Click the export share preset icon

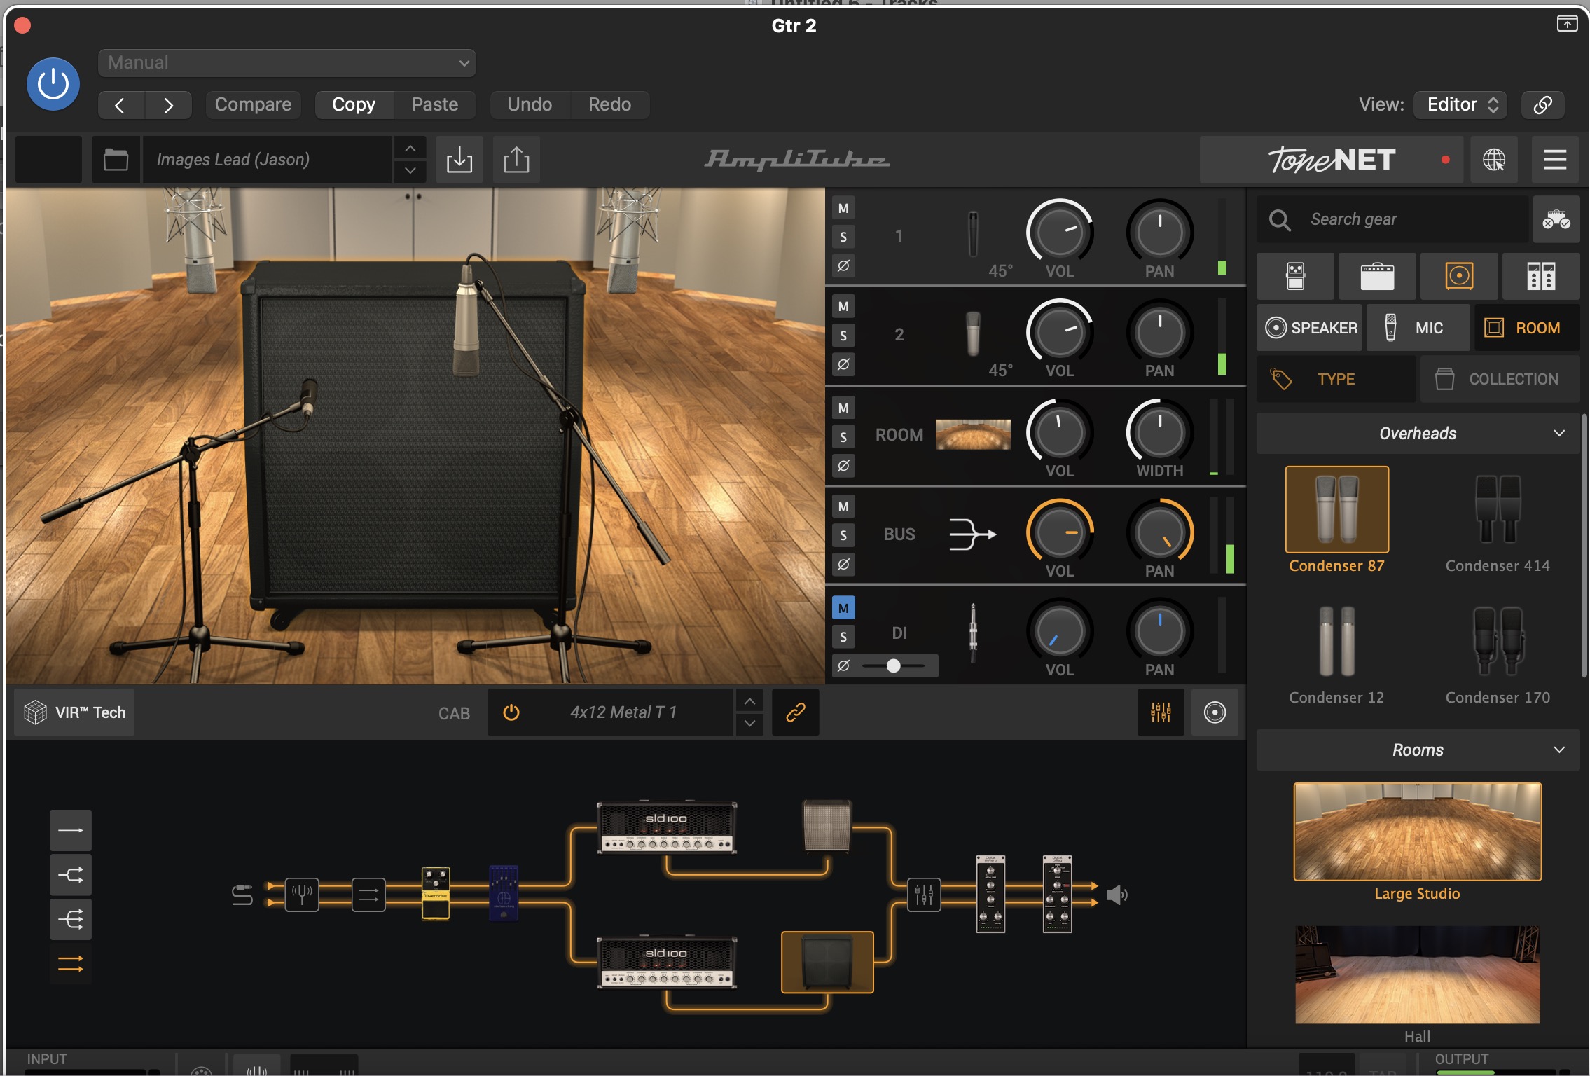(516, 160)
